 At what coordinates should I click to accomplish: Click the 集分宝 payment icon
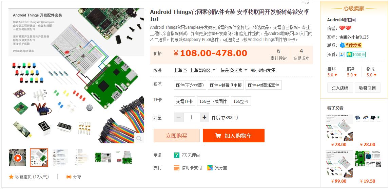210,168
